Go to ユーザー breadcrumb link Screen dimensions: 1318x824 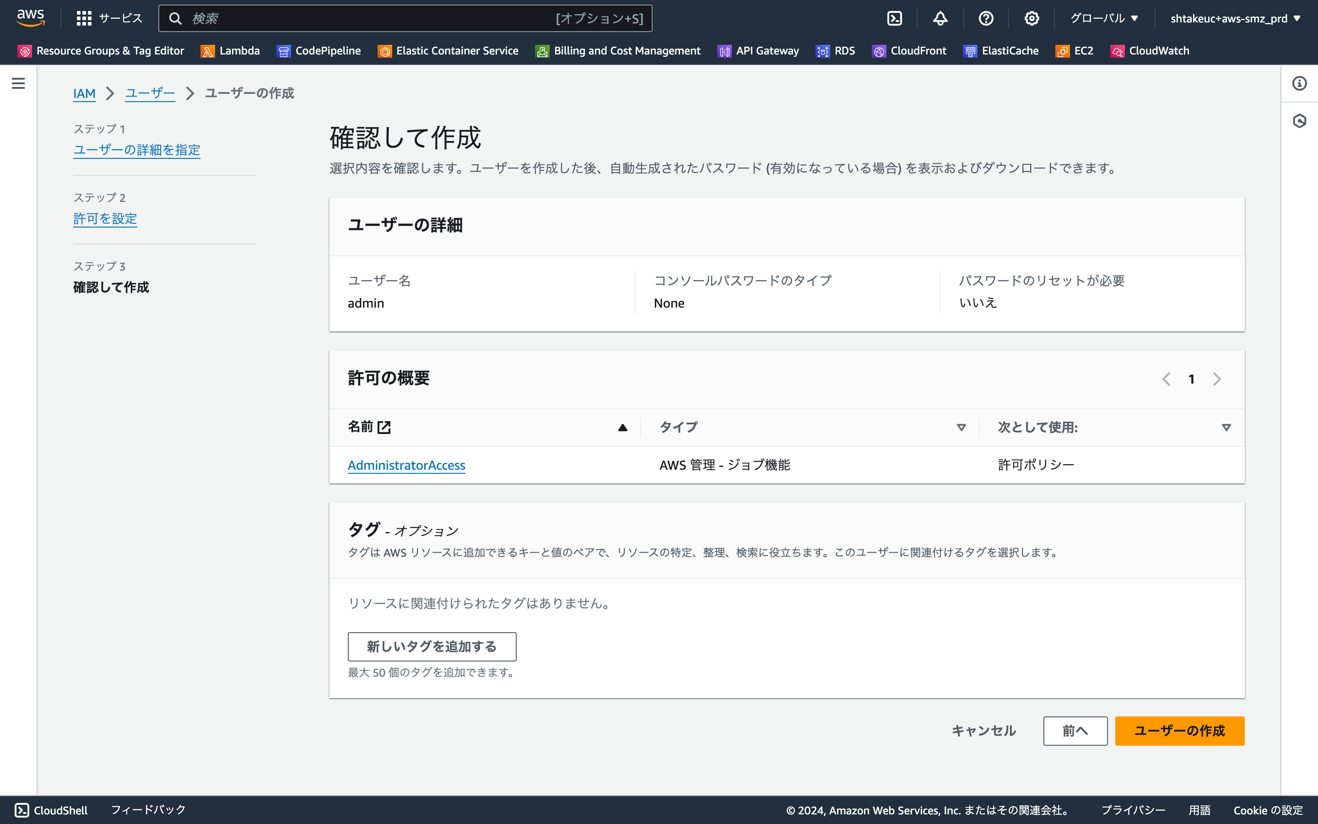(150, 93)
